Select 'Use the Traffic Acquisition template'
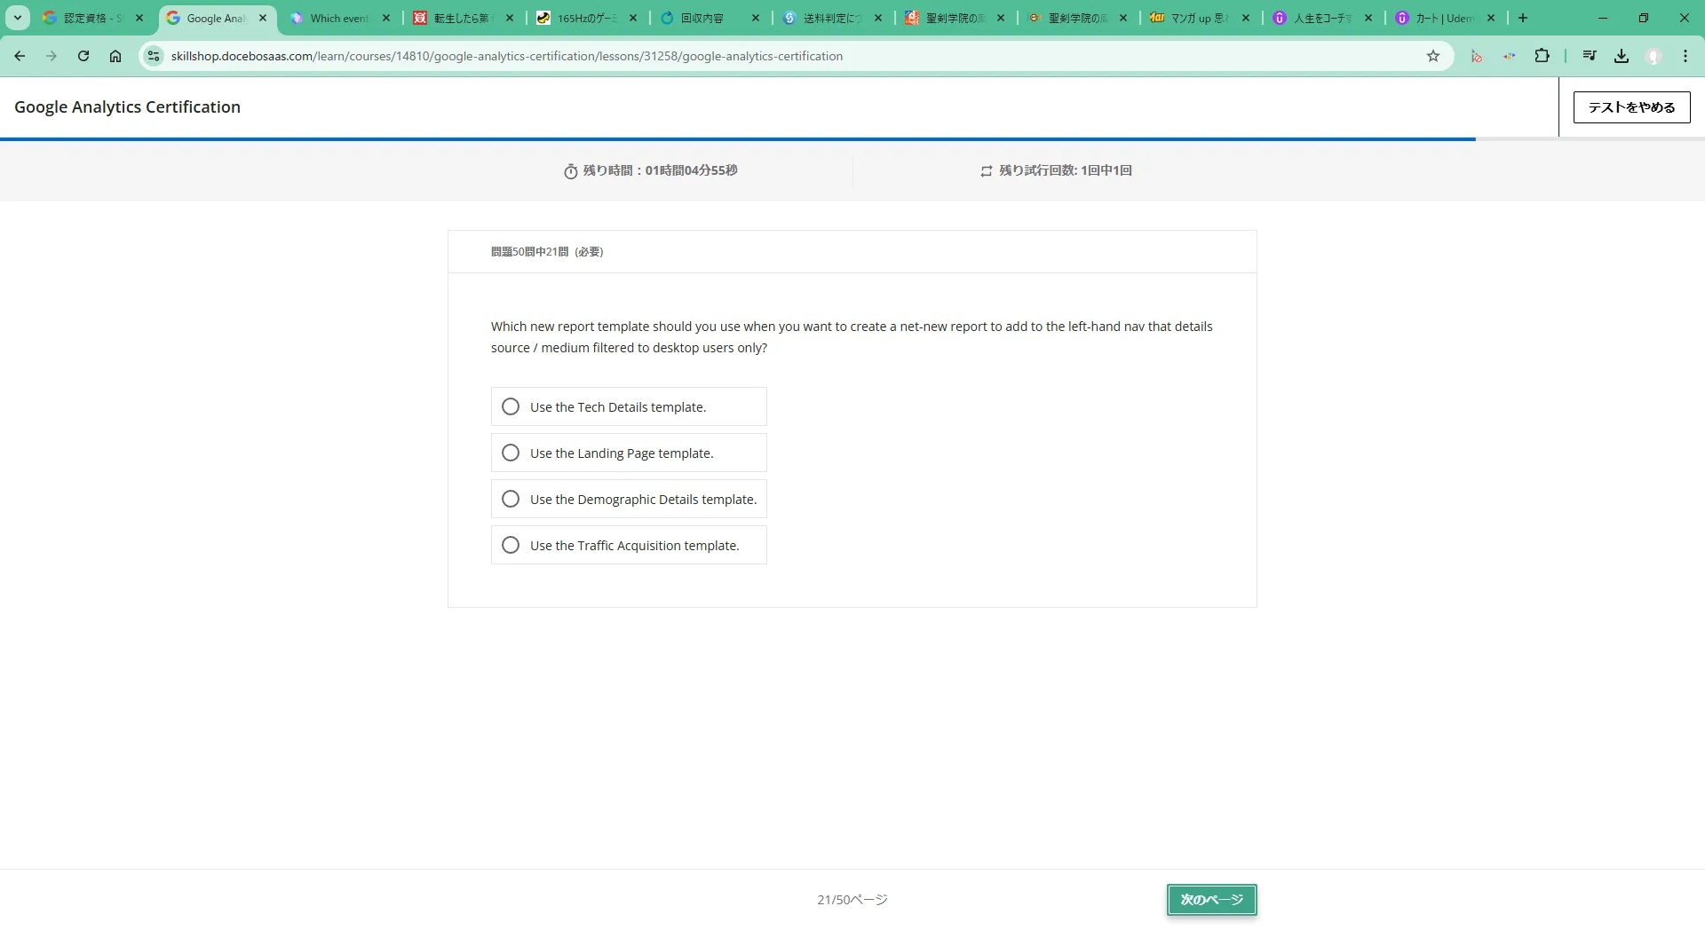 click(x=629, y=545)
